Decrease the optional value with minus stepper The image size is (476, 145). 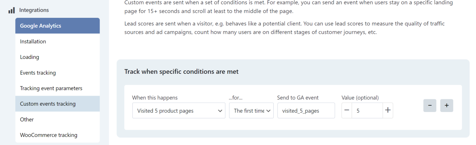347,111
